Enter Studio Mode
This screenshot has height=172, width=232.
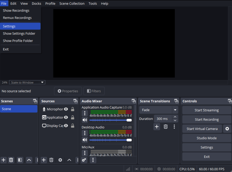[206, 138]
